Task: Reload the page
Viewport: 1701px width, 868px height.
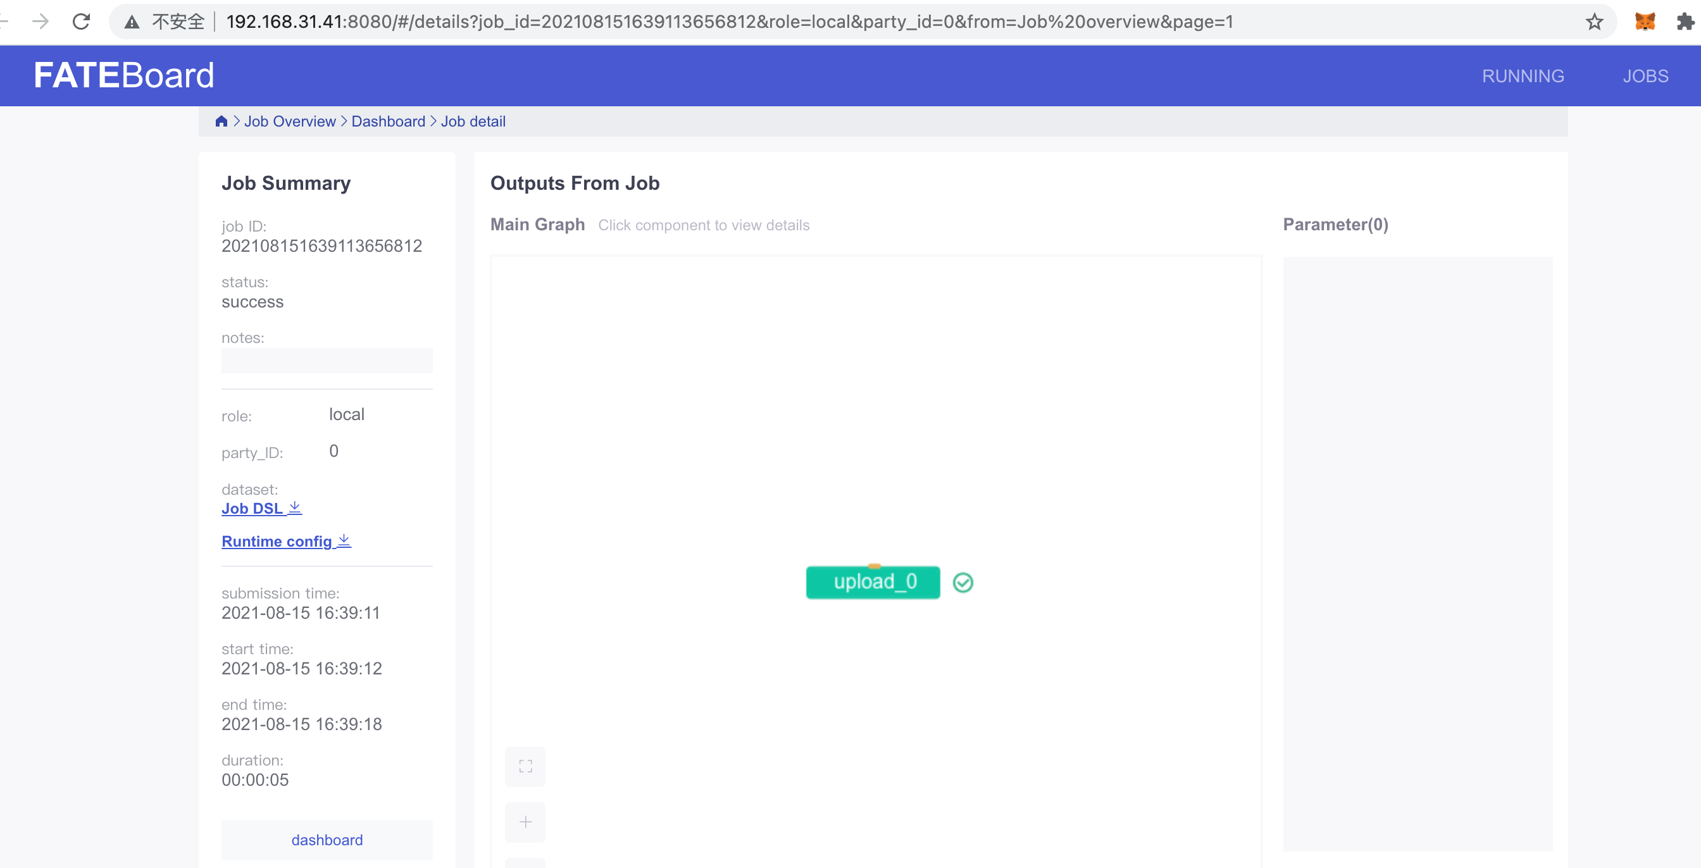Action: [81, 22]
